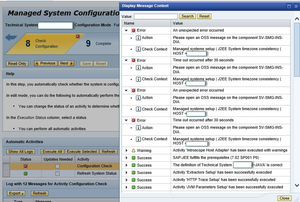Click the X icon in the dialog title bar
This screenshot has width=300, height=202.
point(296,6)
